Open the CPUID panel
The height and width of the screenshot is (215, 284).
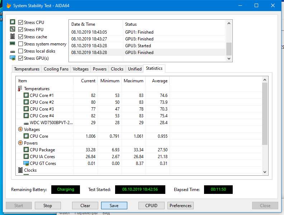click(x=151, y=206)
